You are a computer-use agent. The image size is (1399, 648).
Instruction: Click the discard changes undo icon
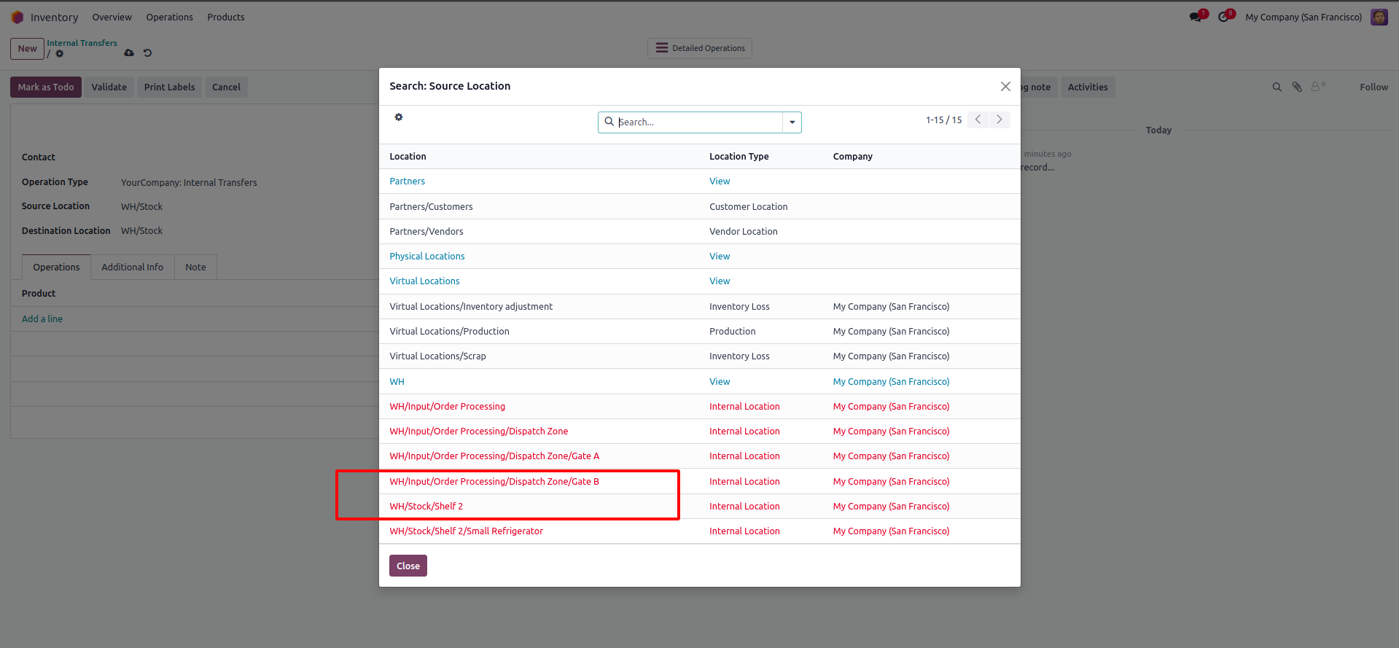(147, 53)
